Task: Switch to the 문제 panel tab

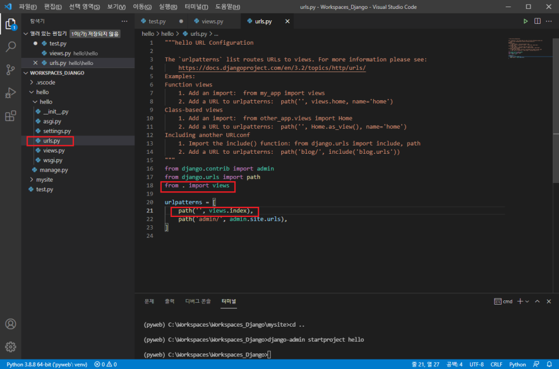Action: 149,302
